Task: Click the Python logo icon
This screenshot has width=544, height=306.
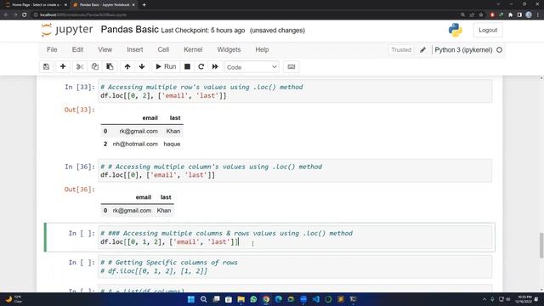Action: [x=456, y=31]
